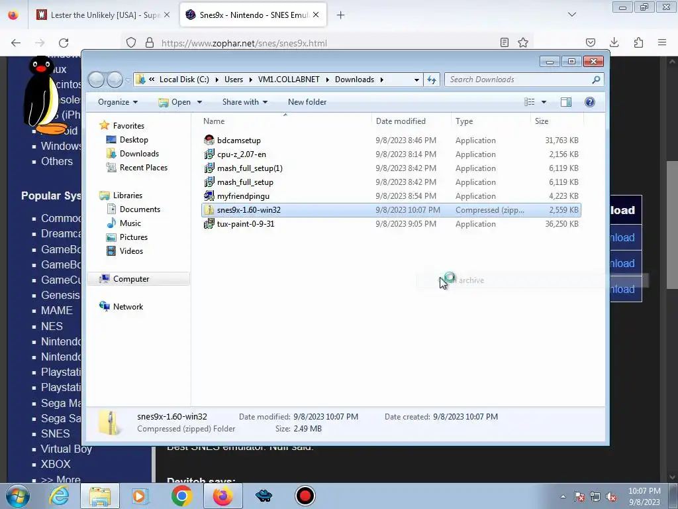Select Computer in navigation pane
The height and width of the screenshot is (509, 678).
138,279
